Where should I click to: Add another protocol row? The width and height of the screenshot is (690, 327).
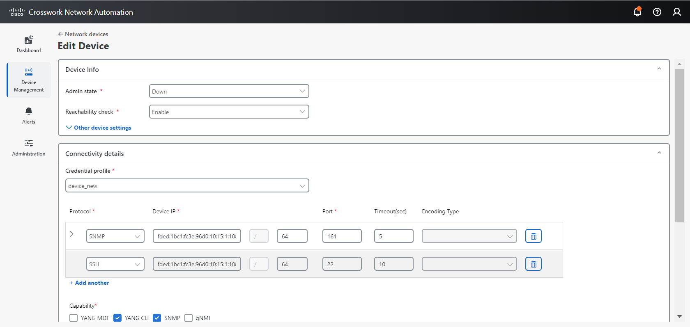pyautogui.click(x=89, y=283)
